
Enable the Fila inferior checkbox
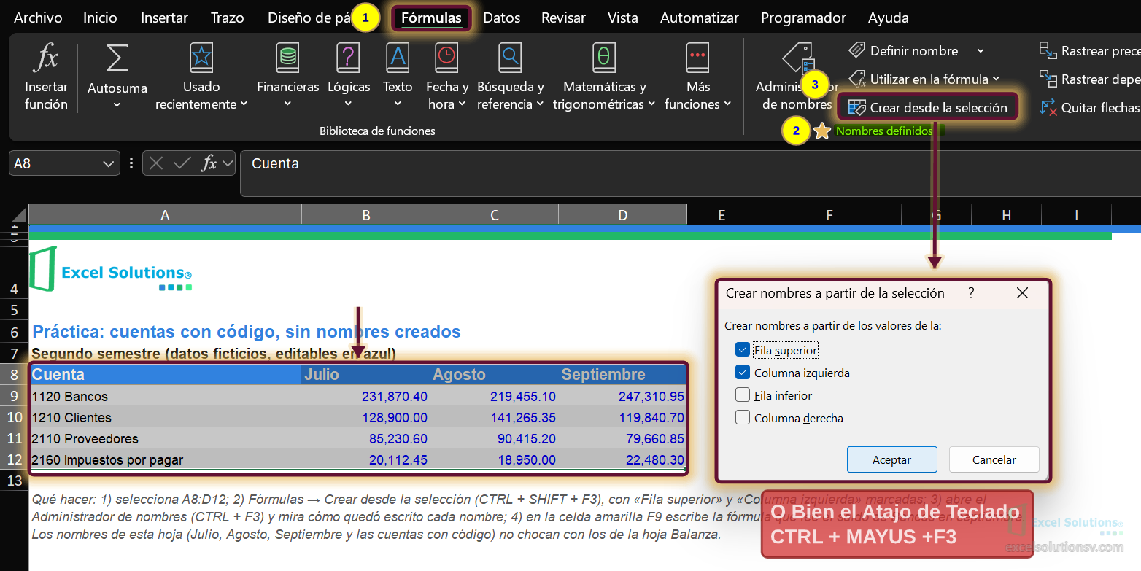[743, 395]
